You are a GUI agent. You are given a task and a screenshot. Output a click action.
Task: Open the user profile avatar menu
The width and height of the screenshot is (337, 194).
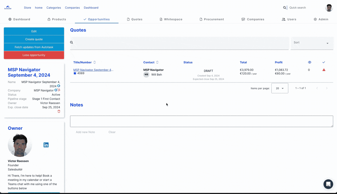(329, 8)
